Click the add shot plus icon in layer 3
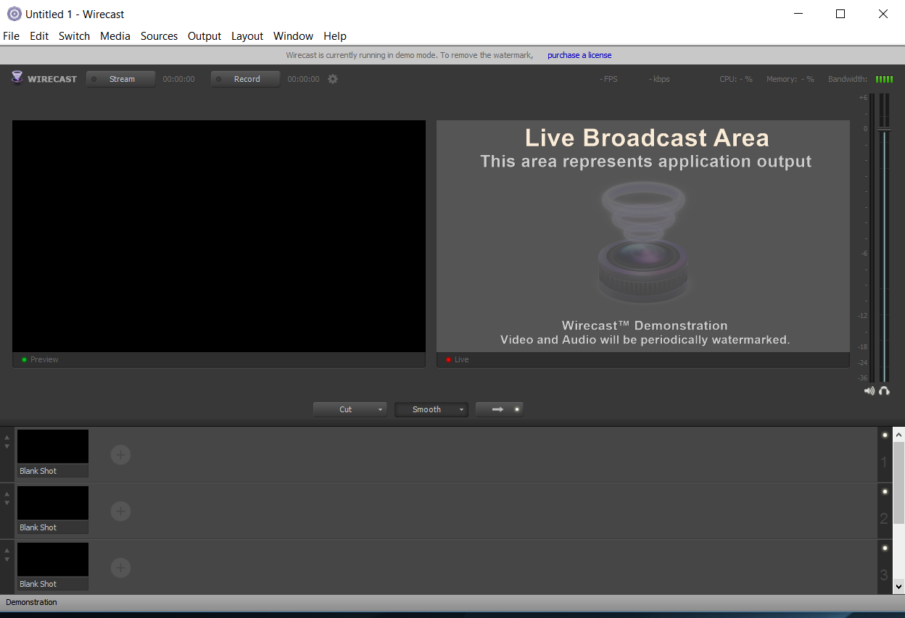905x618 pixels. click(120, 568)
